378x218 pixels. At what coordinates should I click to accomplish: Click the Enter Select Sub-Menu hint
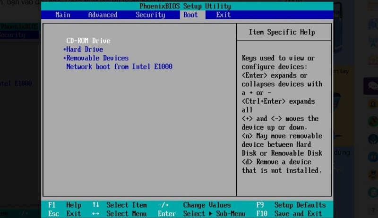tap(202, 214)
